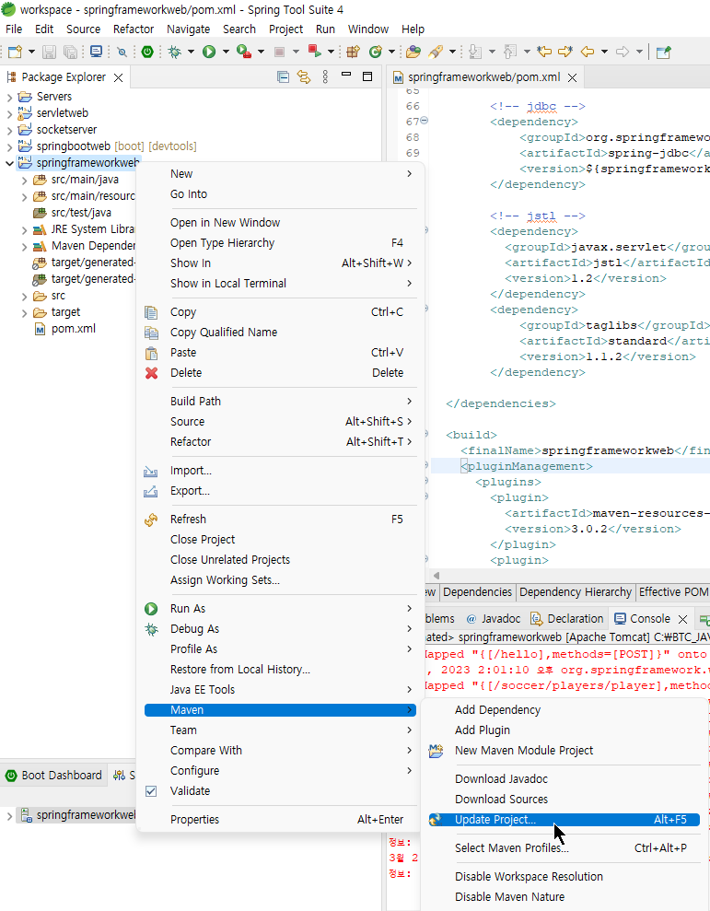Click the Refresh icon in context menu
Viewport: 710px width, 911px height.
click(151, 520)
